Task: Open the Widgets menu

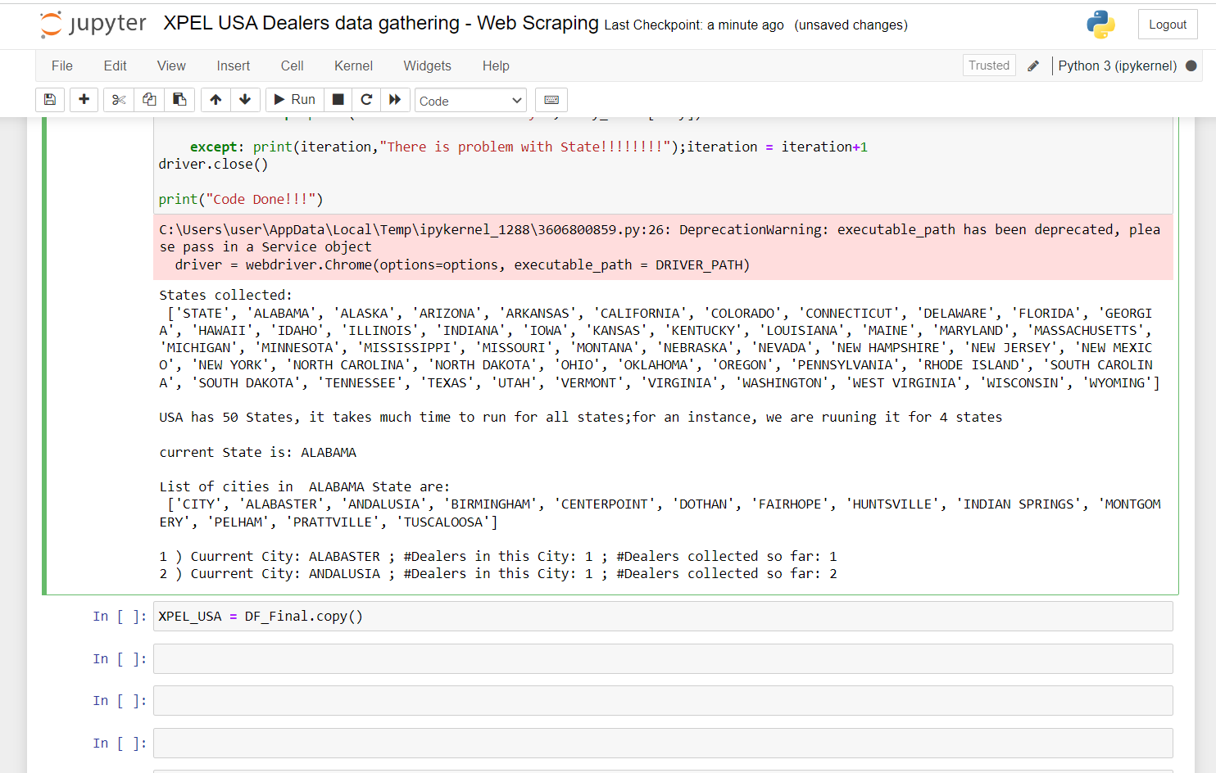Action: coord(427,66)
